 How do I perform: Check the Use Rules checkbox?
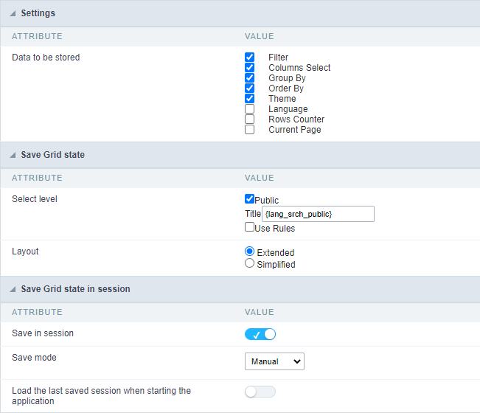click(249, 227)
